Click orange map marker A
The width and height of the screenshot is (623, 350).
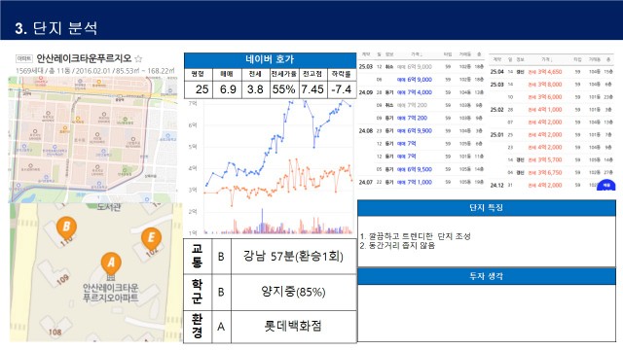pyautogui.click(x=111, y=263)
